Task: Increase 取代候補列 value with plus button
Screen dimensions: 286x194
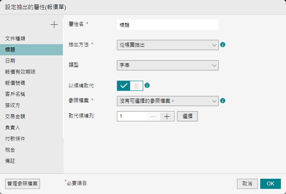Action: (167, 116)
